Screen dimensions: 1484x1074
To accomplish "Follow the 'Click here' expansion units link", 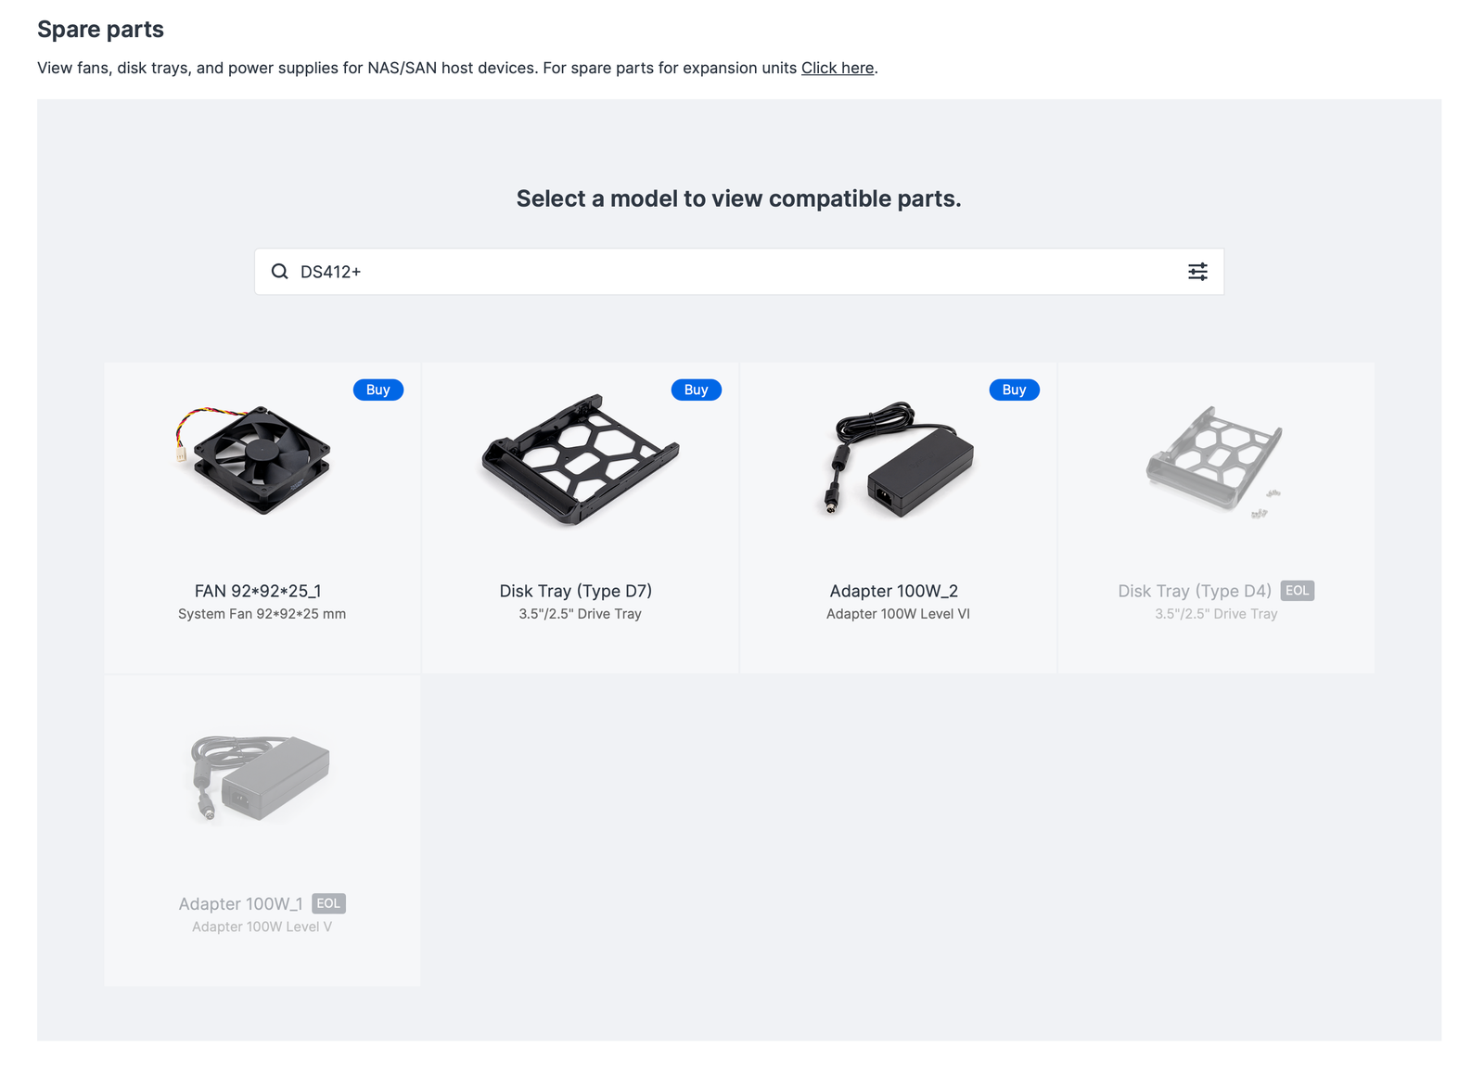I will pyautogui.click(x=838, y=68).
